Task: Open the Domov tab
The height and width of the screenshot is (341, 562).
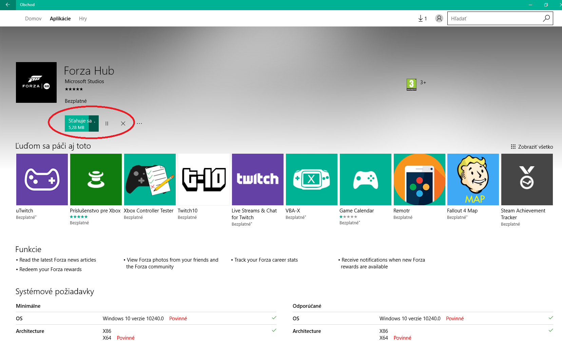Action: pyautogui.click(x=33, y=19)
